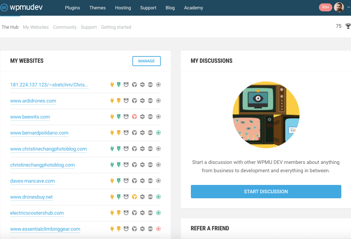Click the wpmudev logo
Screen dimensions: 351x239
click(x=21, y=7)
